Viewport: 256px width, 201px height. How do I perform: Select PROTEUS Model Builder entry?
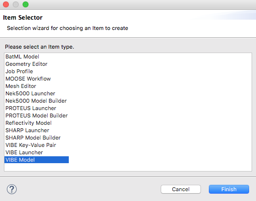(x=36, y=115)
